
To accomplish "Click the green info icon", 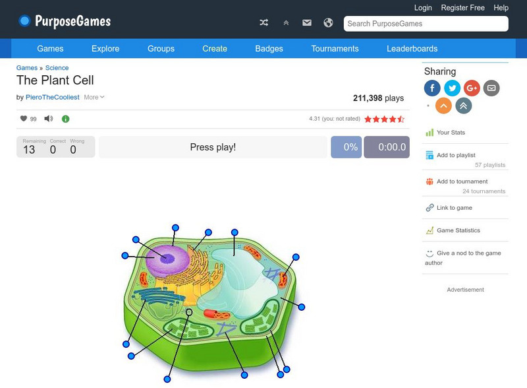I will (65, 119).
